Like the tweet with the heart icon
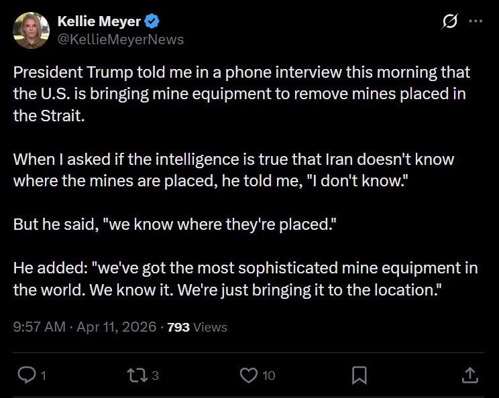 (249, 375)
